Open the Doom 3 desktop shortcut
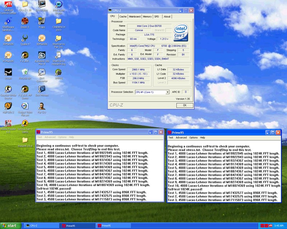Screen dimensions: 287x229 click(x=25, y=21)
